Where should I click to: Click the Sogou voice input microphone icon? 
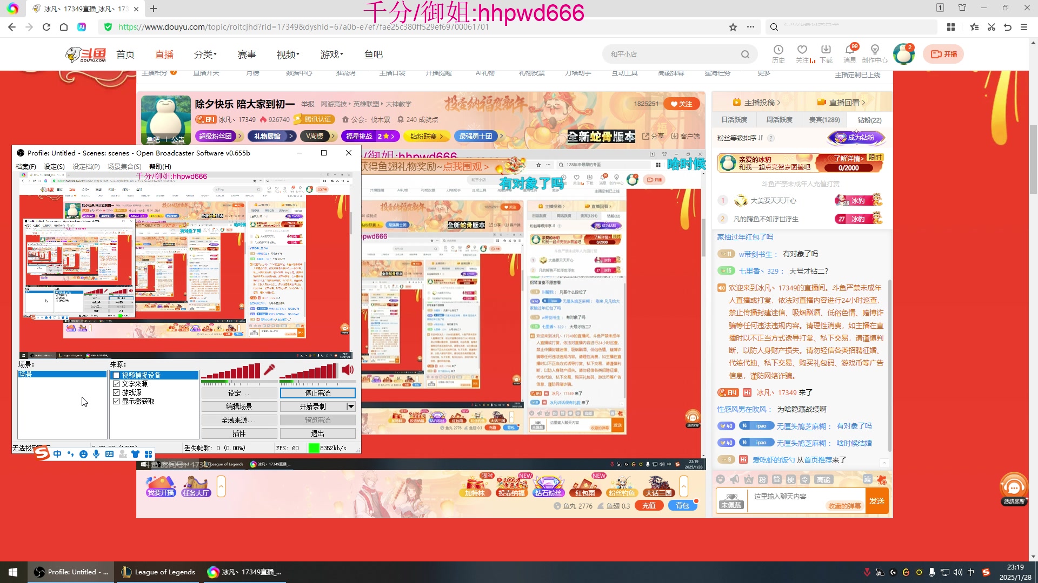click(x=96, y=454)
